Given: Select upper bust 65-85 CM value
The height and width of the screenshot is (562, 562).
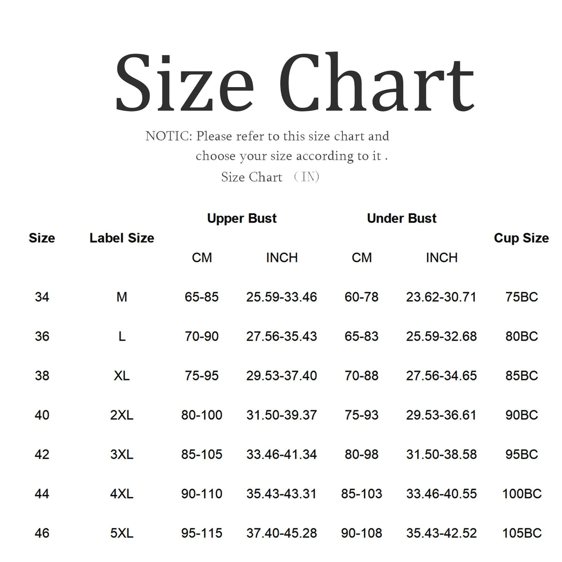Looking at the screenshot, I should point(202,297).
